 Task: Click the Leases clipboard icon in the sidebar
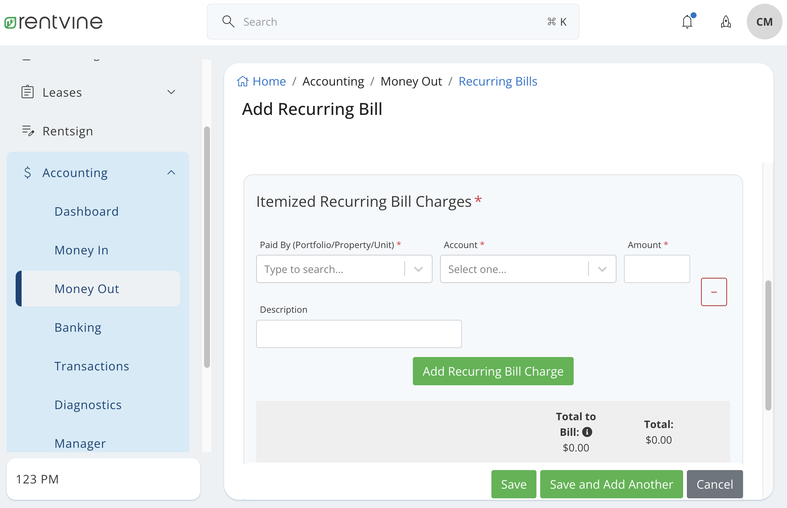click(x=28, y=92)
